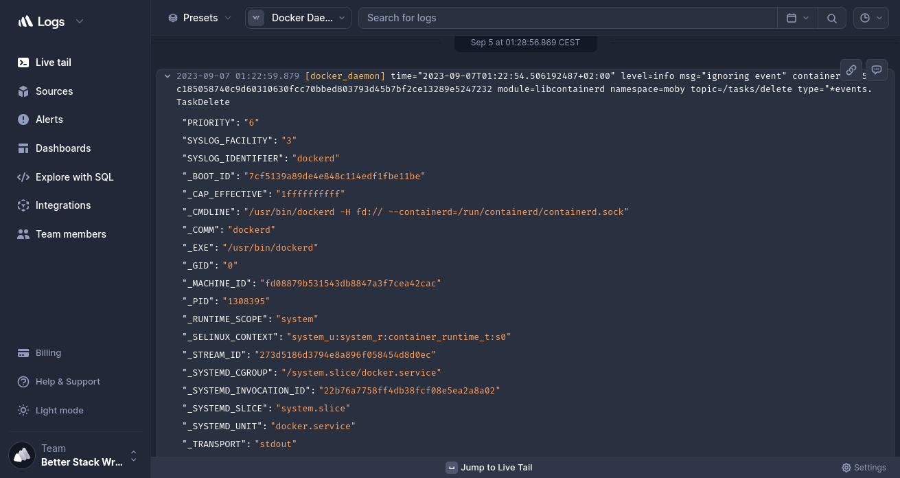Open Team members page

click(71, 234)
